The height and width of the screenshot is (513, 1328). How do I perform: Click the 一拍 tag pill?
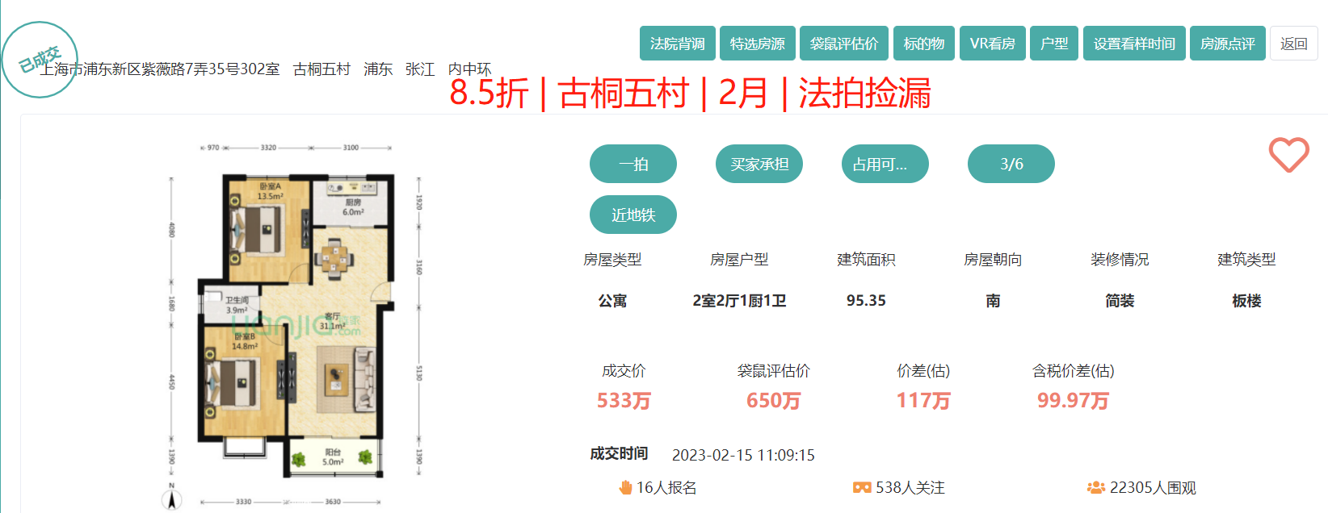tap(632, 164)
